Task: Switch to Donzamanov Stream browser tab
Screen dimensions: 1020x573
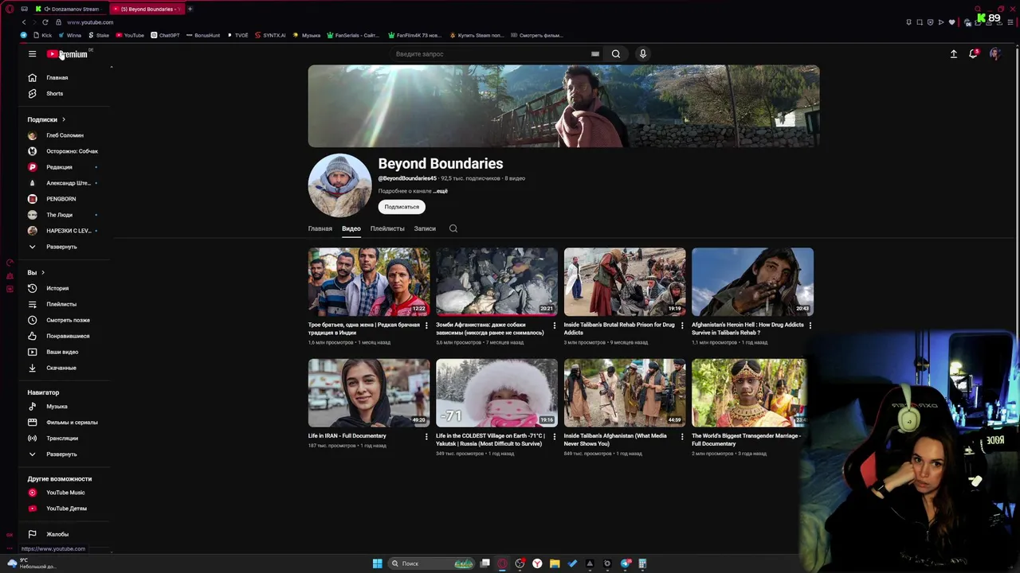Action: point(70,9)
